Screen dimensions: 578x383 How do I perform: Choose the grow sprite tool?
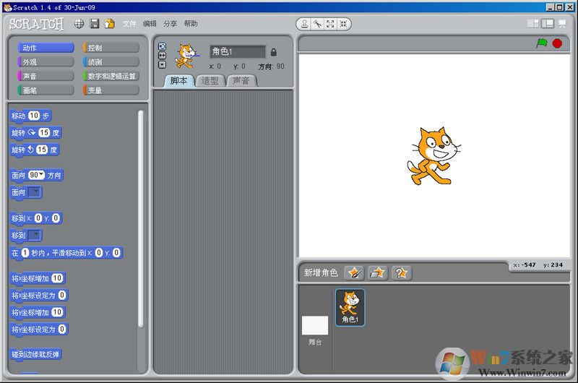pos(330,24)
